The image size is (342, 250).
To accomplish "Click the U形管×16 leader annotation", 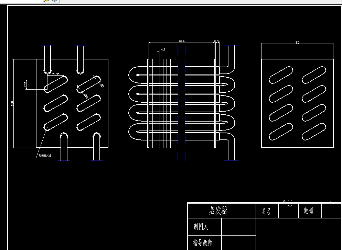I will 45,156.
